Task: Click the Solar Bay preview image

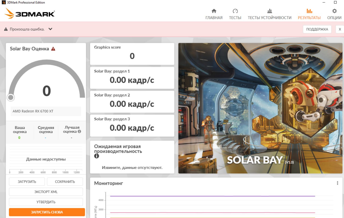Action: coord(260,108)
